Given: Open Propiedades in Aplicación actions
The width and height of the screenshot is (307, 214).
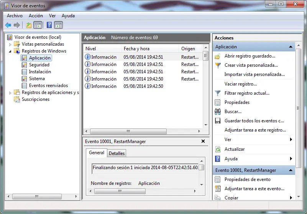Looking at the screenshot, I should click(237, 102).
